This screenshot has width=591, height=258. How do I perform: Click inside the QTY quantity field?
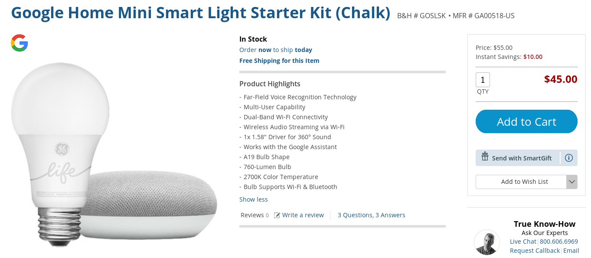pyautogui.click(x=483, y=79)
